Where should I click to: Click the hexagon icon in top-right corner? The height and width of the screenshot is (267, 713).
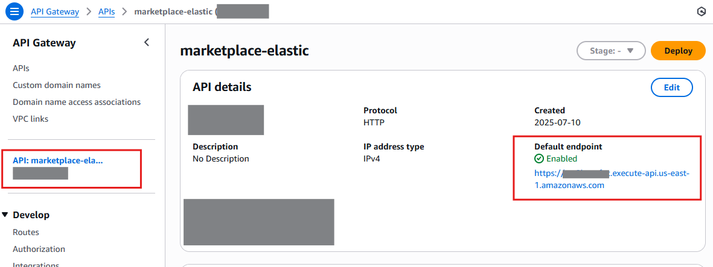[x=701, y=11]
